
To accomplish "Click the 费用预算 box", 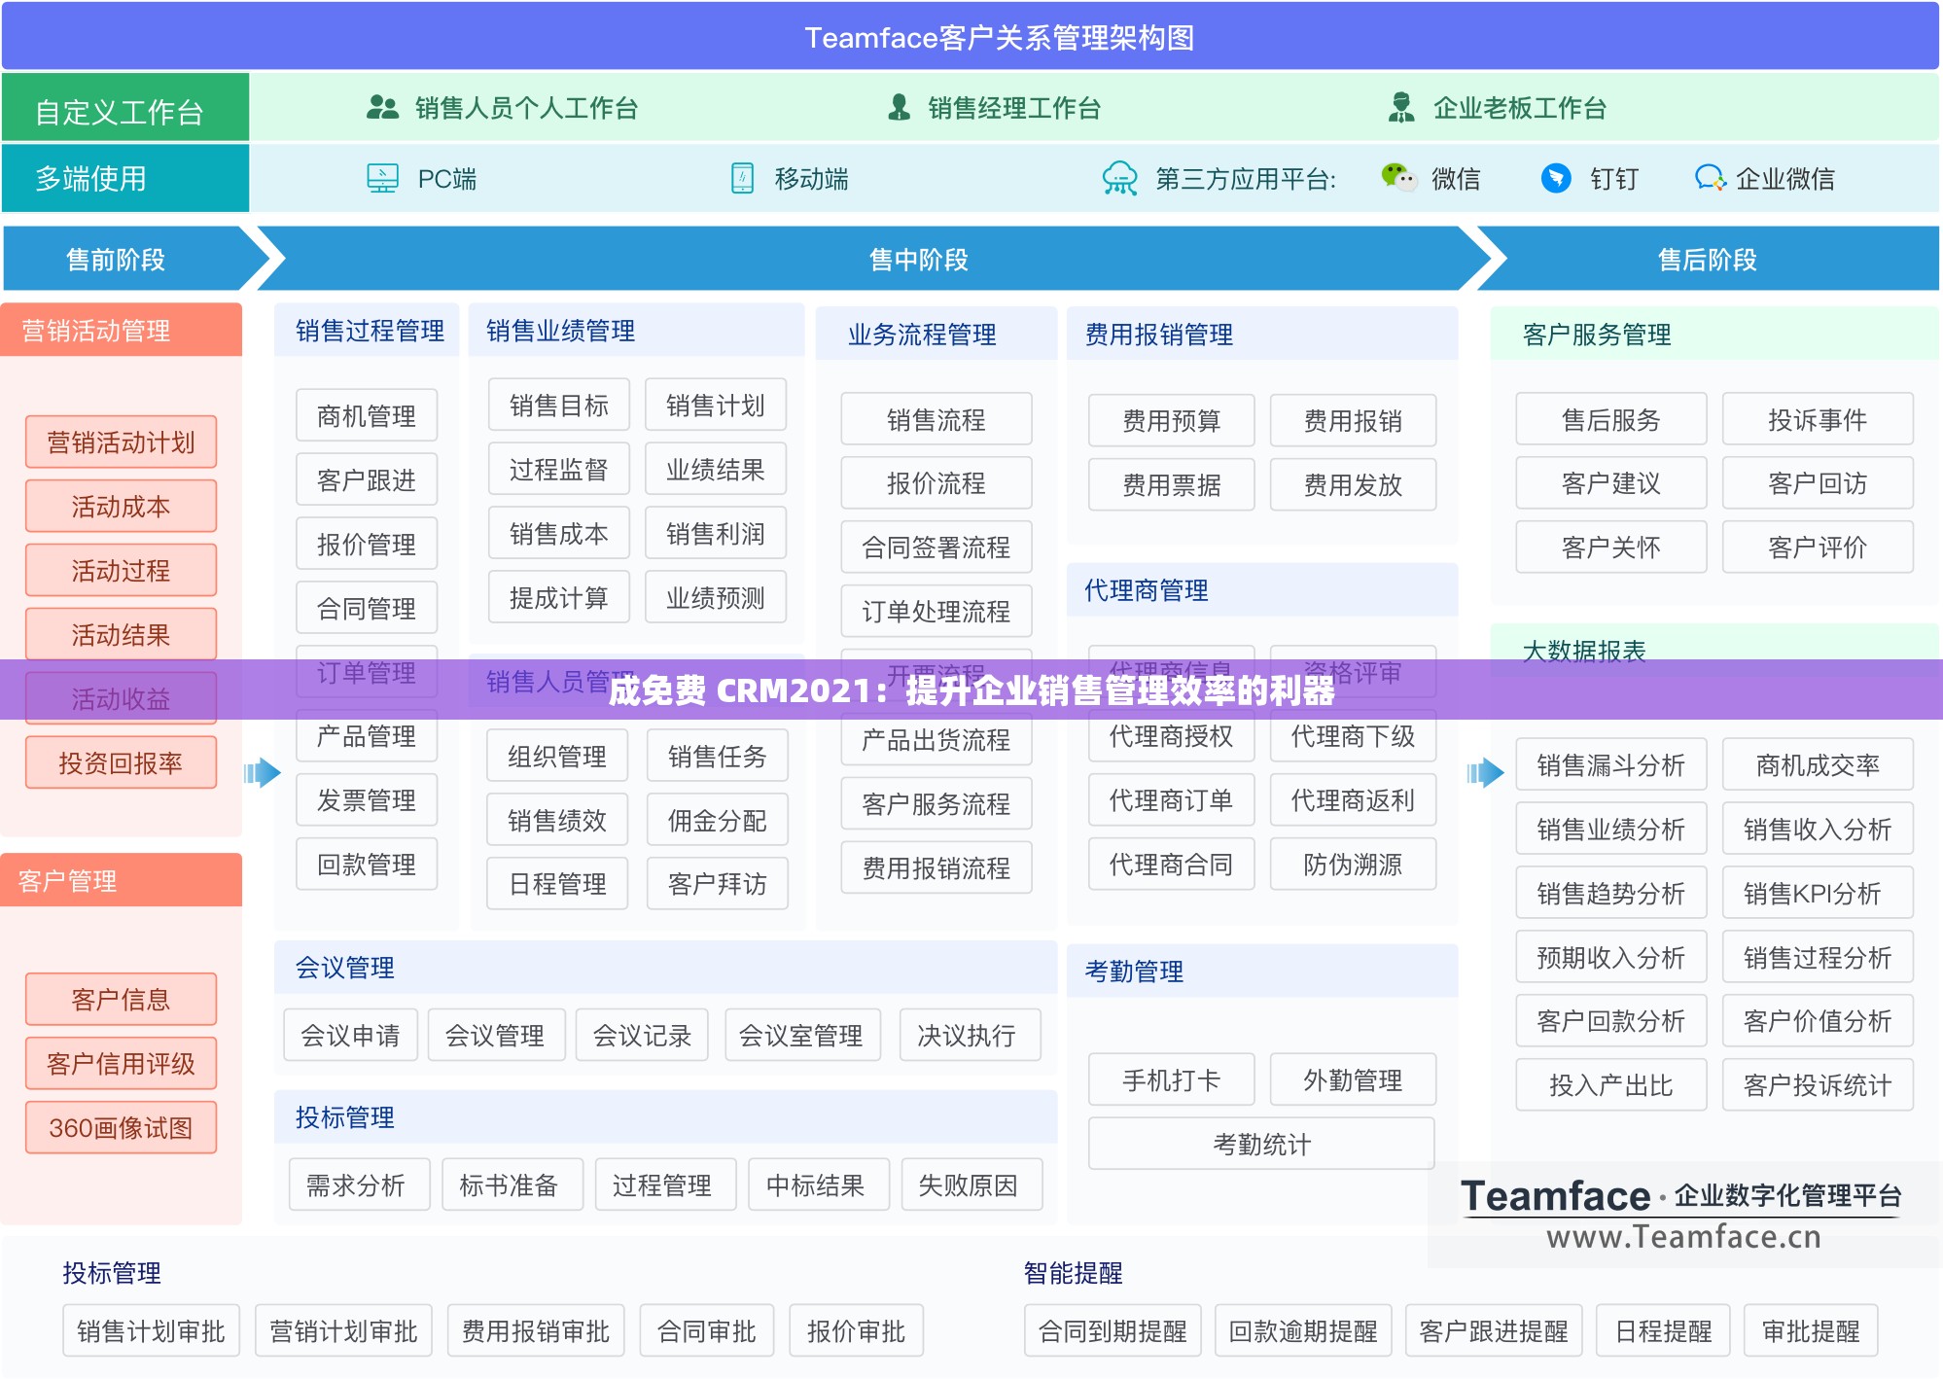I will (1172, 420).
